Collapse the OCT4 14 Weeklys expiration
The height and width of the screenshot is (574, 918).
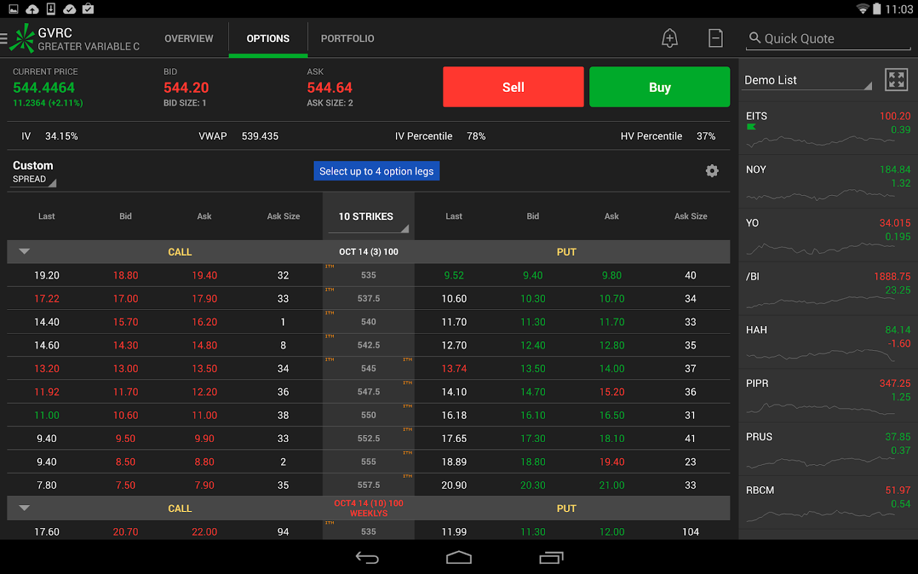(25, 508)
